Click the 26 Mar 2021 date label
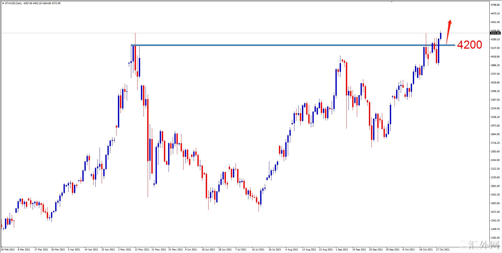This screenshot has height=253, width=502. point(58,250)
